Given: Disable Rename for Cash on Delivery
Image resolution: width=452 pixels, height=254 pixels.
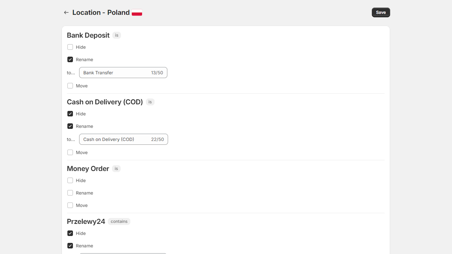Looking at the screenshot, I should pyautogui.click(x=70, y=126).
